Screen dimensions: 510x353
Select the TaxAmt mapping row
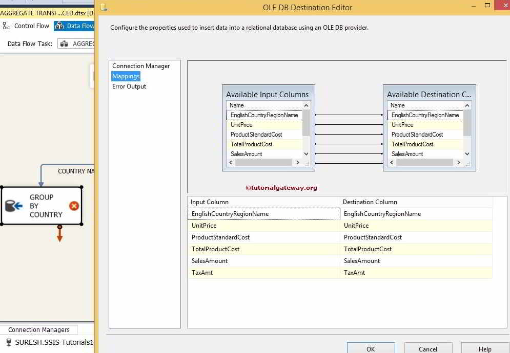[263, 273]
